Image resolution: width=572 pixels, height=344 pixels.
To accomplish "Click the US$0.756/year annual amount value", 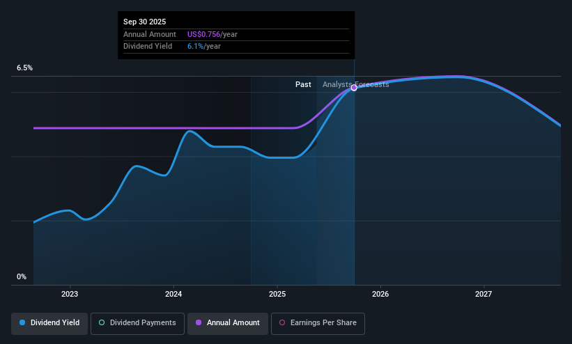I will (212, 34).
